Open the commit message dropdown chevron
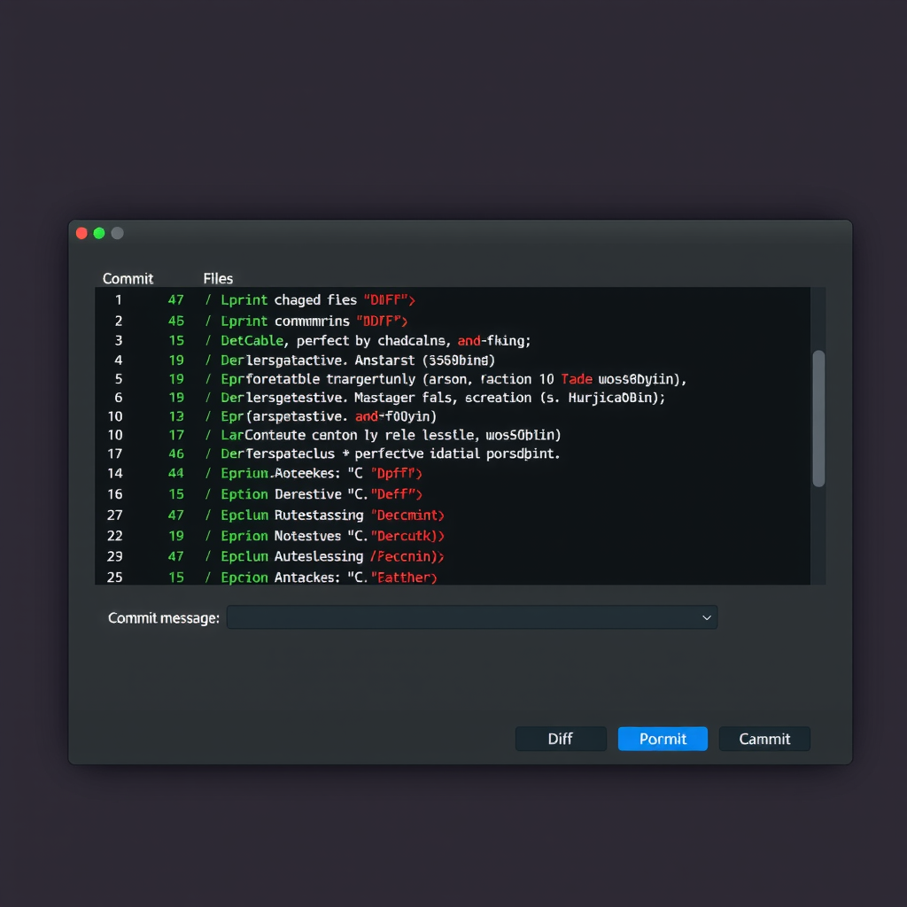 706,617
